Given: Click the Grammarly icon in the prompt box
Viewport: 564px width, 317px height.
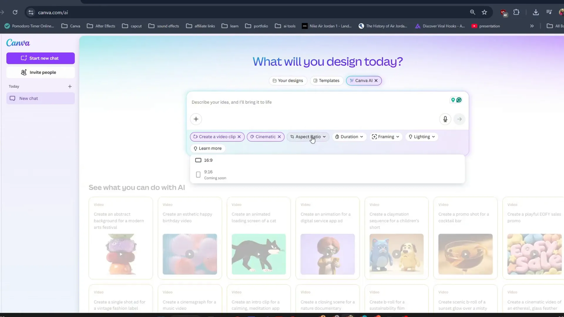Looking at the screenshot, I should (x=459, y=100).
